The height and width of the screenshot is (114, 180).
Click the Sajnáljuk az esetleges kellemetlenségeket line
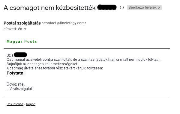[x=42, y=64]
